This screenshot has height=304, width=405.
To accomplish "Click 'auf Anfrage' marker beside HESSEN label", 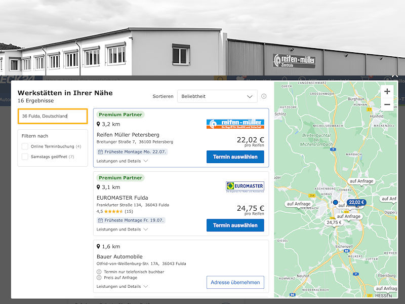I will 386,288.
